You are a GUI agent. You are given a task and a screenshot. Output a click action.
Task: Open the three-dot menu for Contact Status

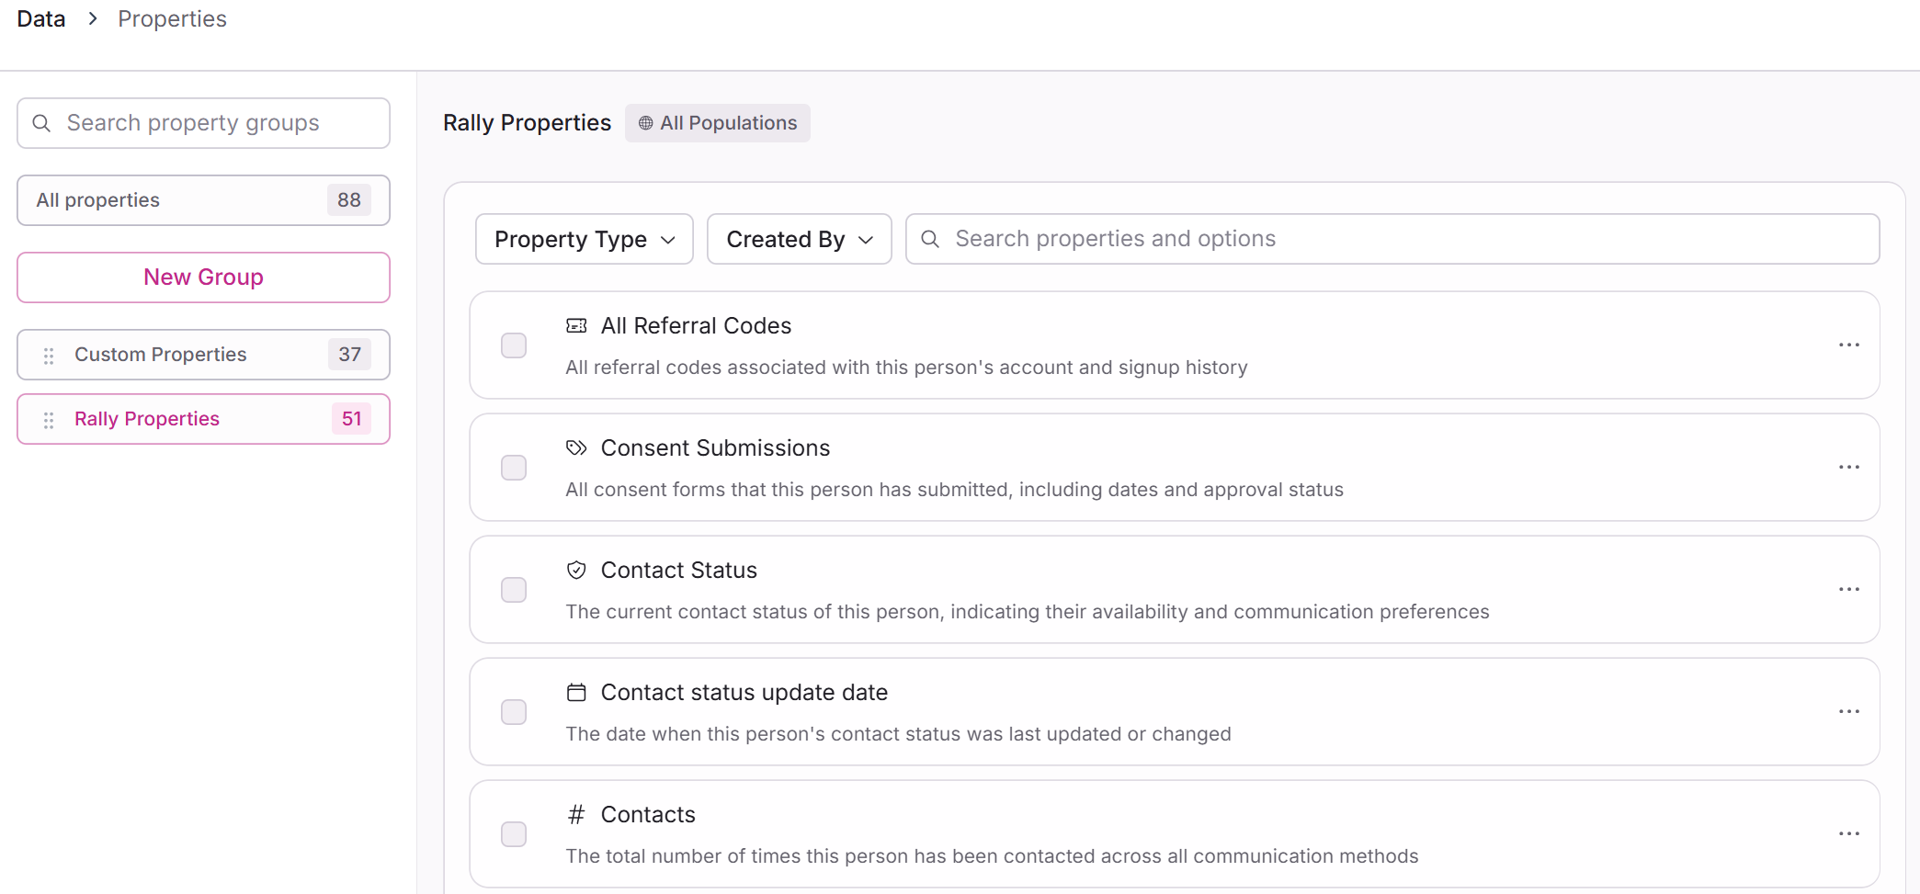click(x=1849, y=590)
